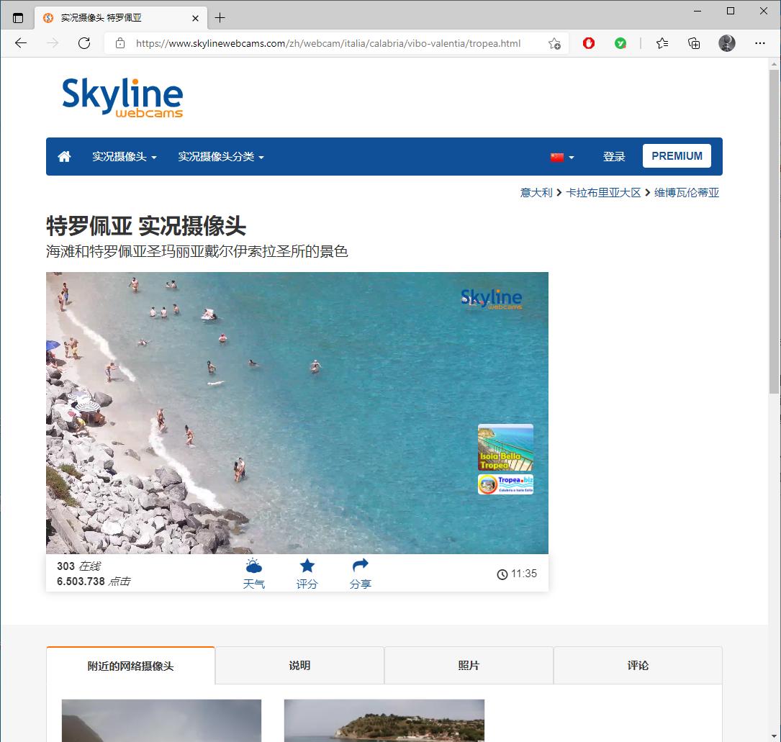Go home via the house icon in navbar
This screenshot has height=742, width=781.
point(64,156)
